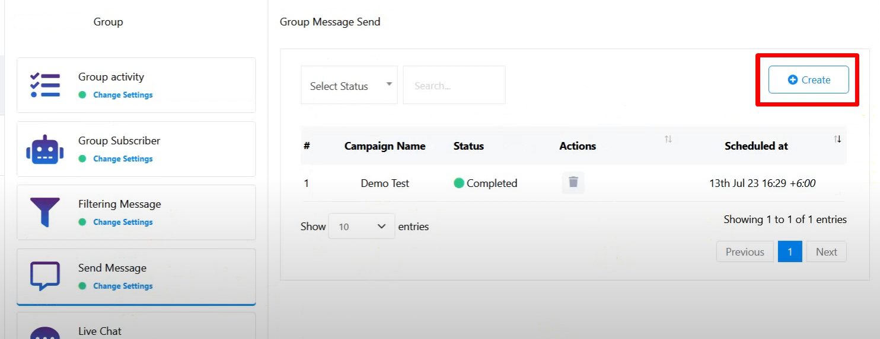Open Change Settings under Group activity
880x339 pixels.
pyautogui.click(x=123, y=95)
